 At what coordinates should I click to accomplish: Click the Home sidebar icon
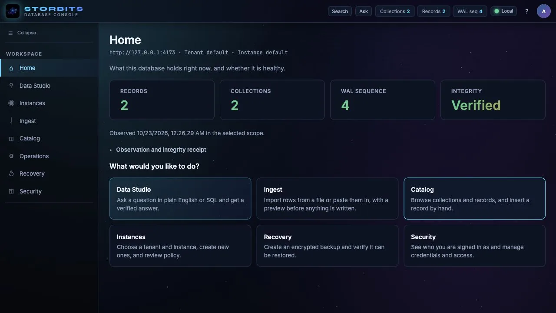pyautogui.click(x=11, y=68)
